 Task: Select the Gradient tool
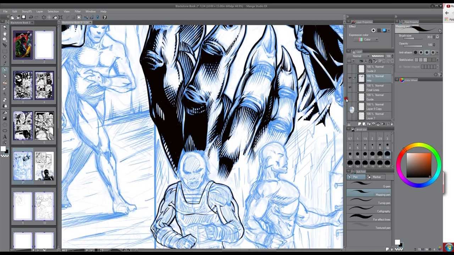(5, 118)
